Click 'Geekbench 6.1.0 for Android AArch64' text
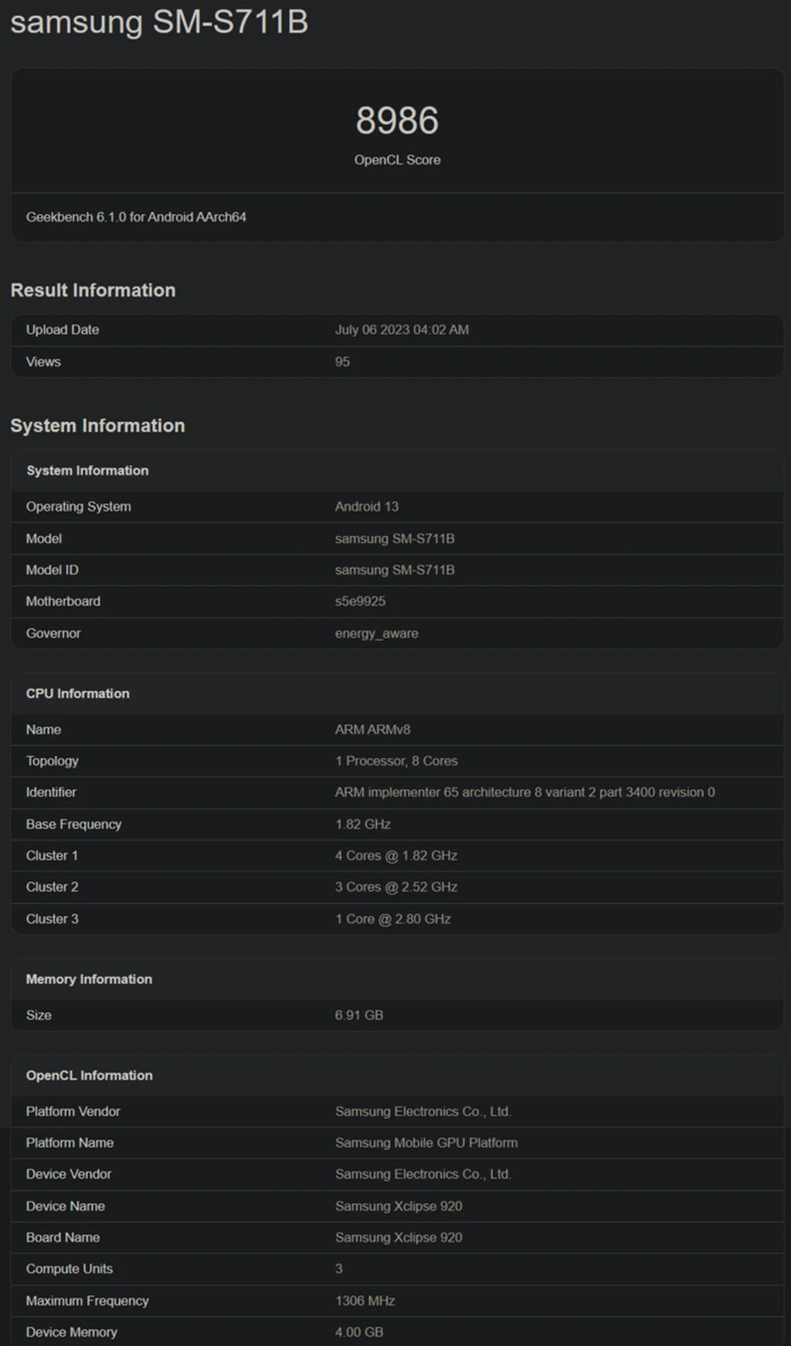The height and width of the screenshot is (1346, 791). (x=136, y=217)
